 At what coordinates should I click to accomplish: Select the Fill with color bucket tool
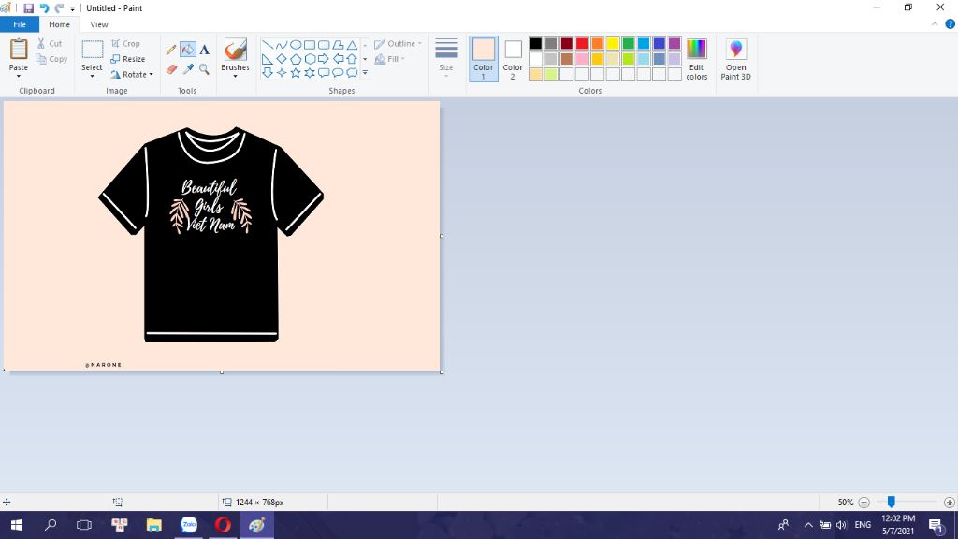(x=187, y=50)
